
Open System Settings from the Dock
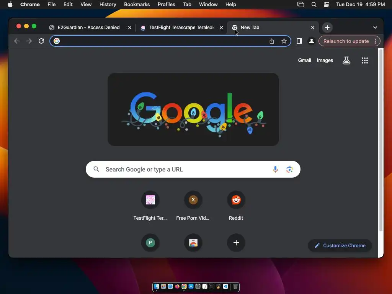pos(198,286)
